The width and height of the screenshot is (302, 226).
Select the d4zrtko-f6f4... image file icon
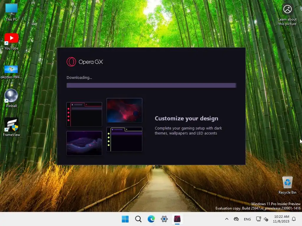[x=11, y=72]
